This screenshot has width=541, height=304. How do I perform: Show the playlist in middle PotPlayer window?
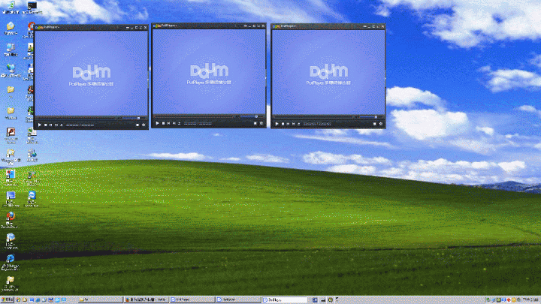(x=255, y=123)
